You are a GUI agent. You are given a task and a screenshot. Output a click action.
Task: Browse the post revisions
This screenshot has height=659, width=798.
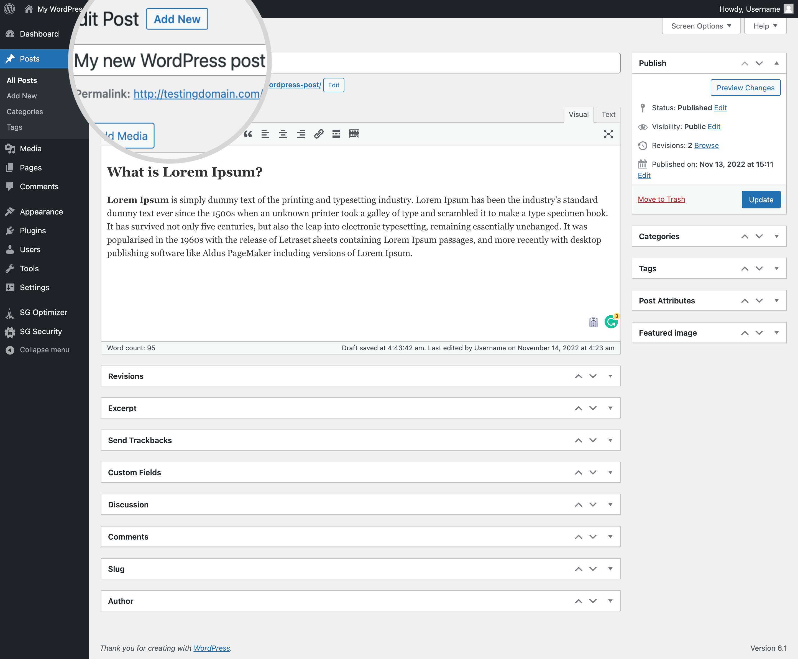point(706,145)
